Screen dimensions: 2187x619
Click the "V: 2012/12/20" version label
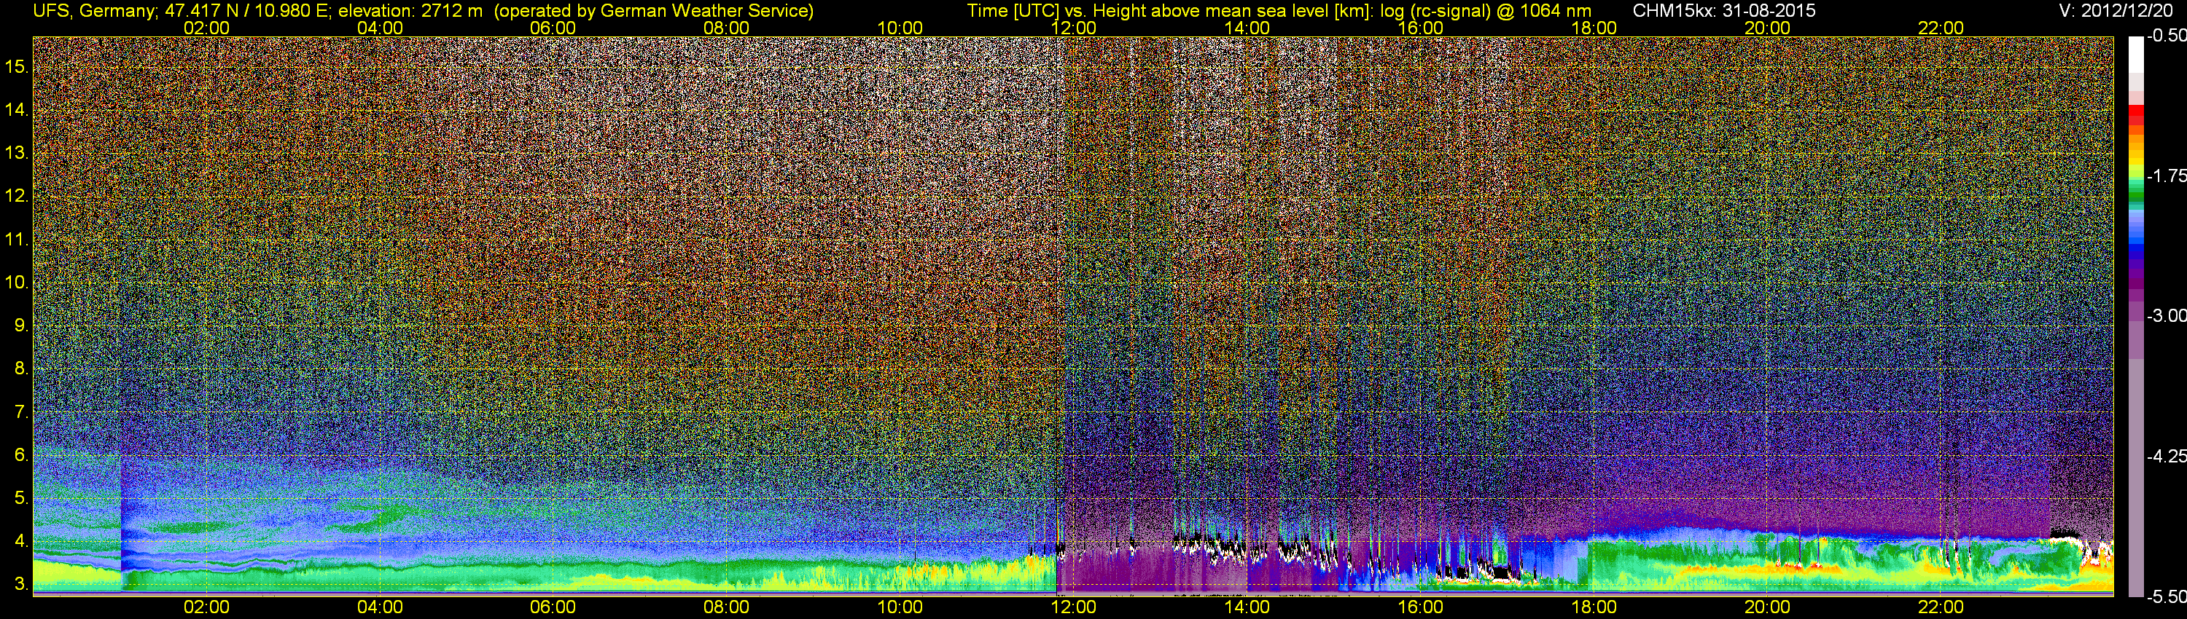[x=2118, y=11]
